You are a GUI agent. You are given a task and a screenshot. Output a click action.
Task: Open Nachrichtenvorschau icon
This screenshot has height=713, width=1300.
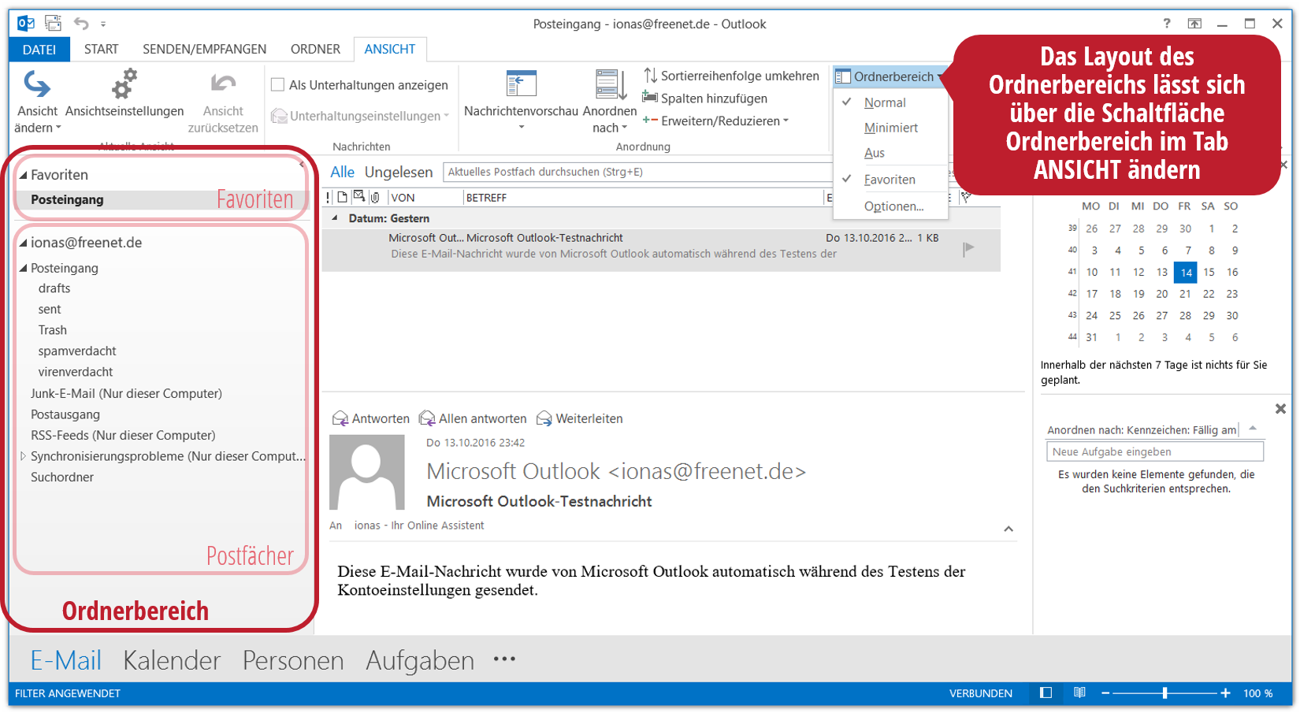click(x=521, y=84)
